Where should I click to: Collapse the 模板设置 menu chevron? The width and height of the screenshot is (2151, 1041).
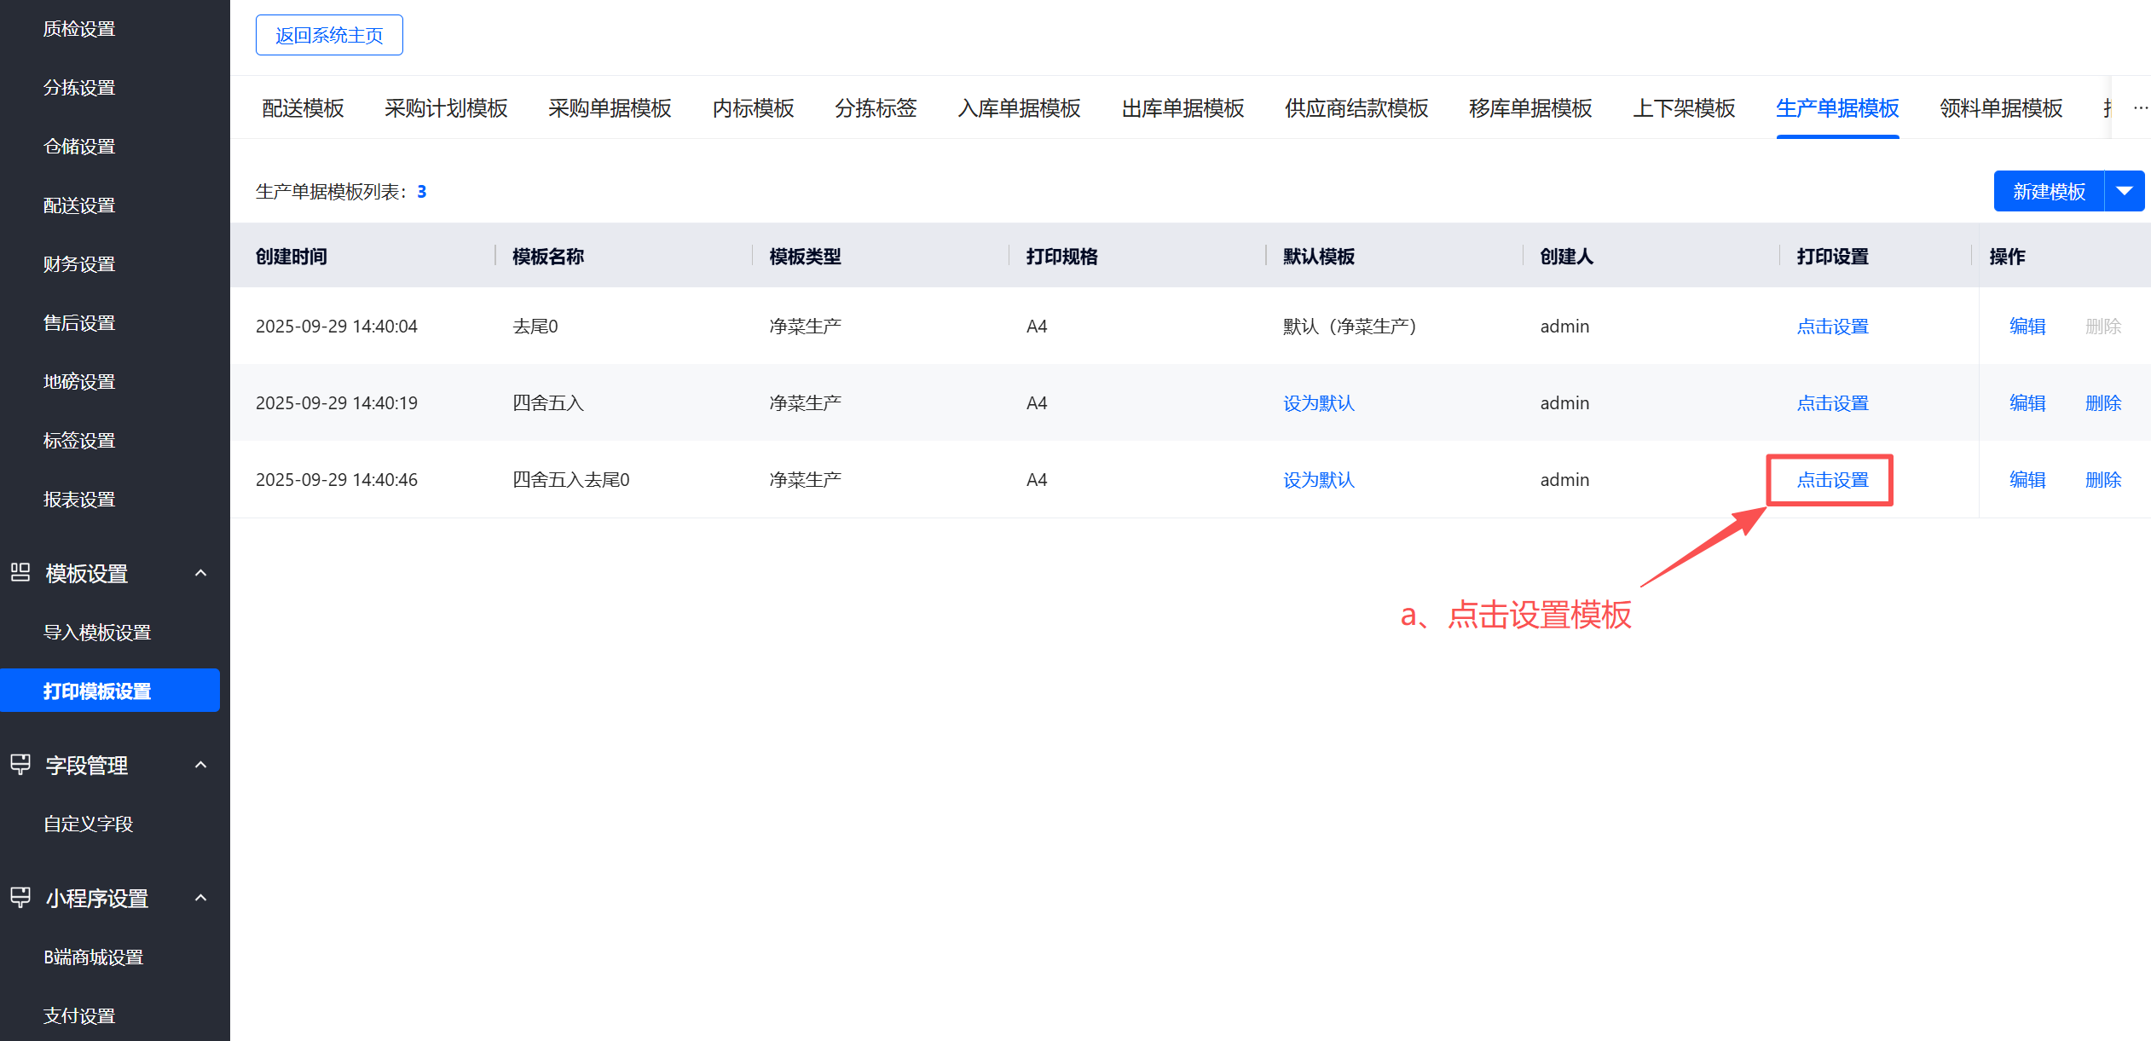pyautogui.click(x=200, y=573)
